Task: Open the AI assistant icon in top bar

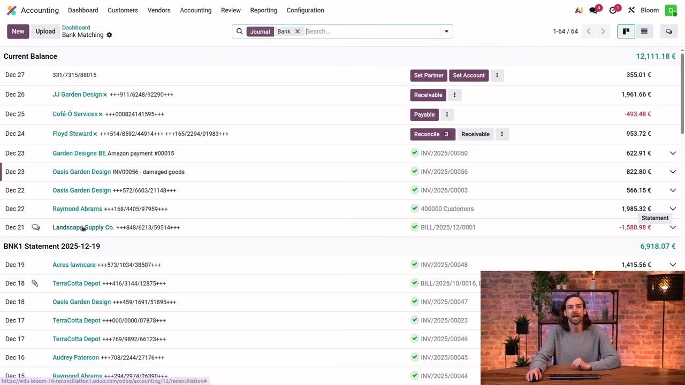Action: tap(579, 10)
